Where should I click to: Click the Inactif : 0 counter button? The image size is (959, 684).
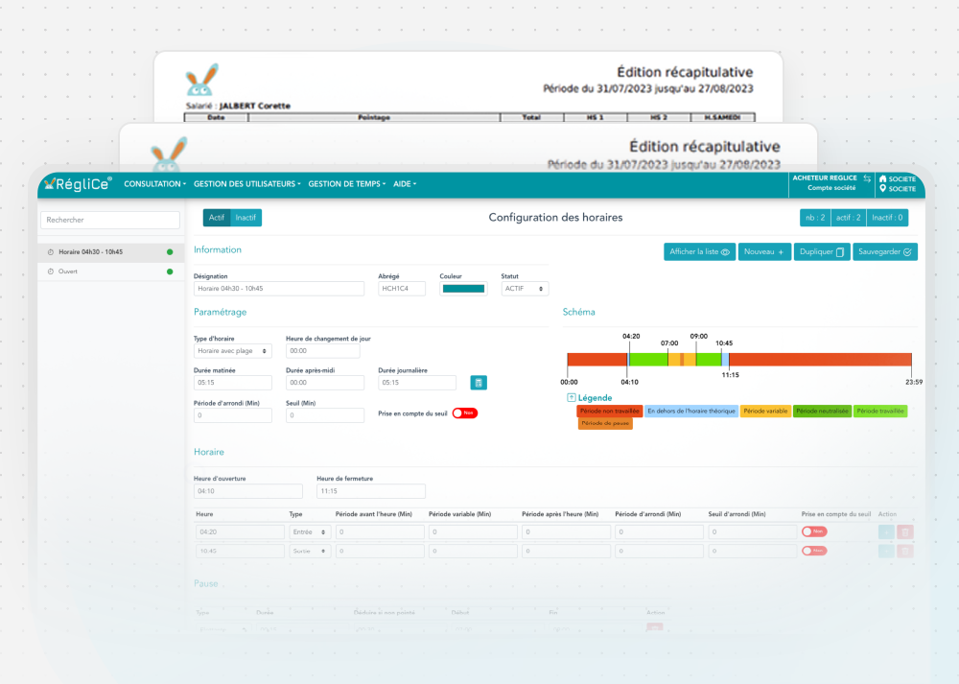click(x=887, y=218)
